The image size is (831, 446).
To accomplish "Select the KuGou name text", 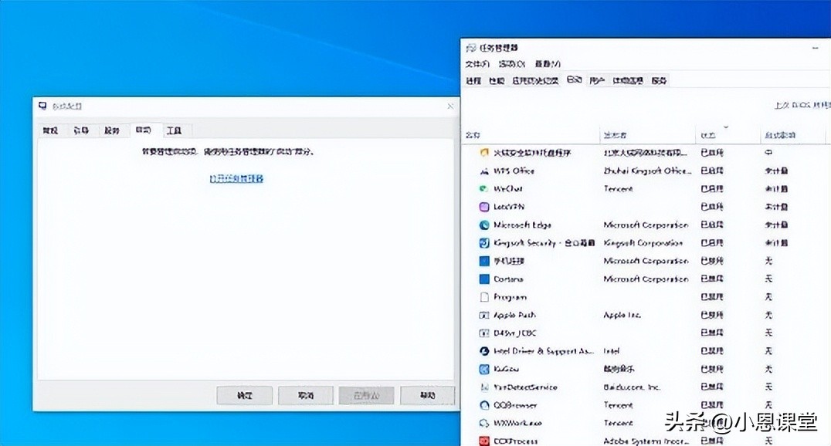I will point(506,369).
